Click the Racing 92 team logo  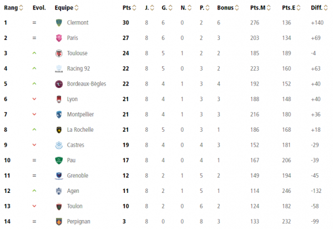click(x=59, y=69)
